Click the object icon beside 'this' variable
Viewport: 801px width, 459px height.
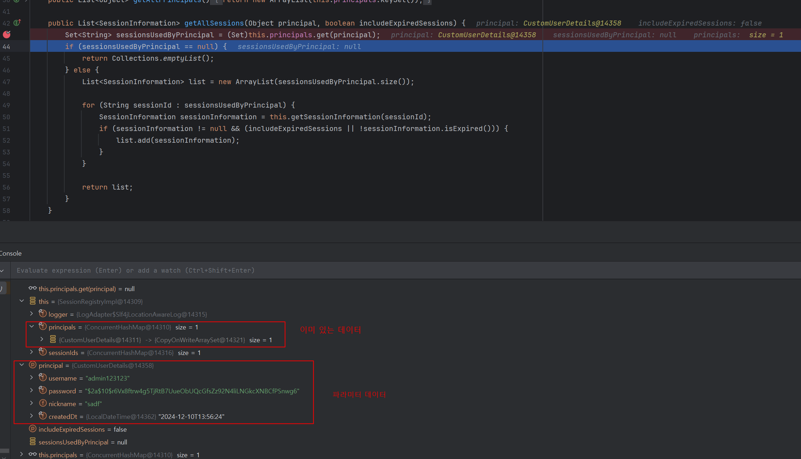[x=33, y=301]
